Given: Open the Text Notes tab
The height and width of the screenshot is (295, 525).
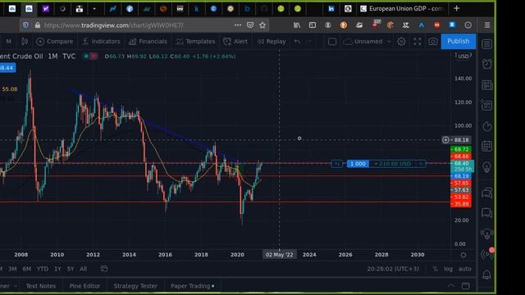Looking at the screenshot, I should tap(41, 286).
